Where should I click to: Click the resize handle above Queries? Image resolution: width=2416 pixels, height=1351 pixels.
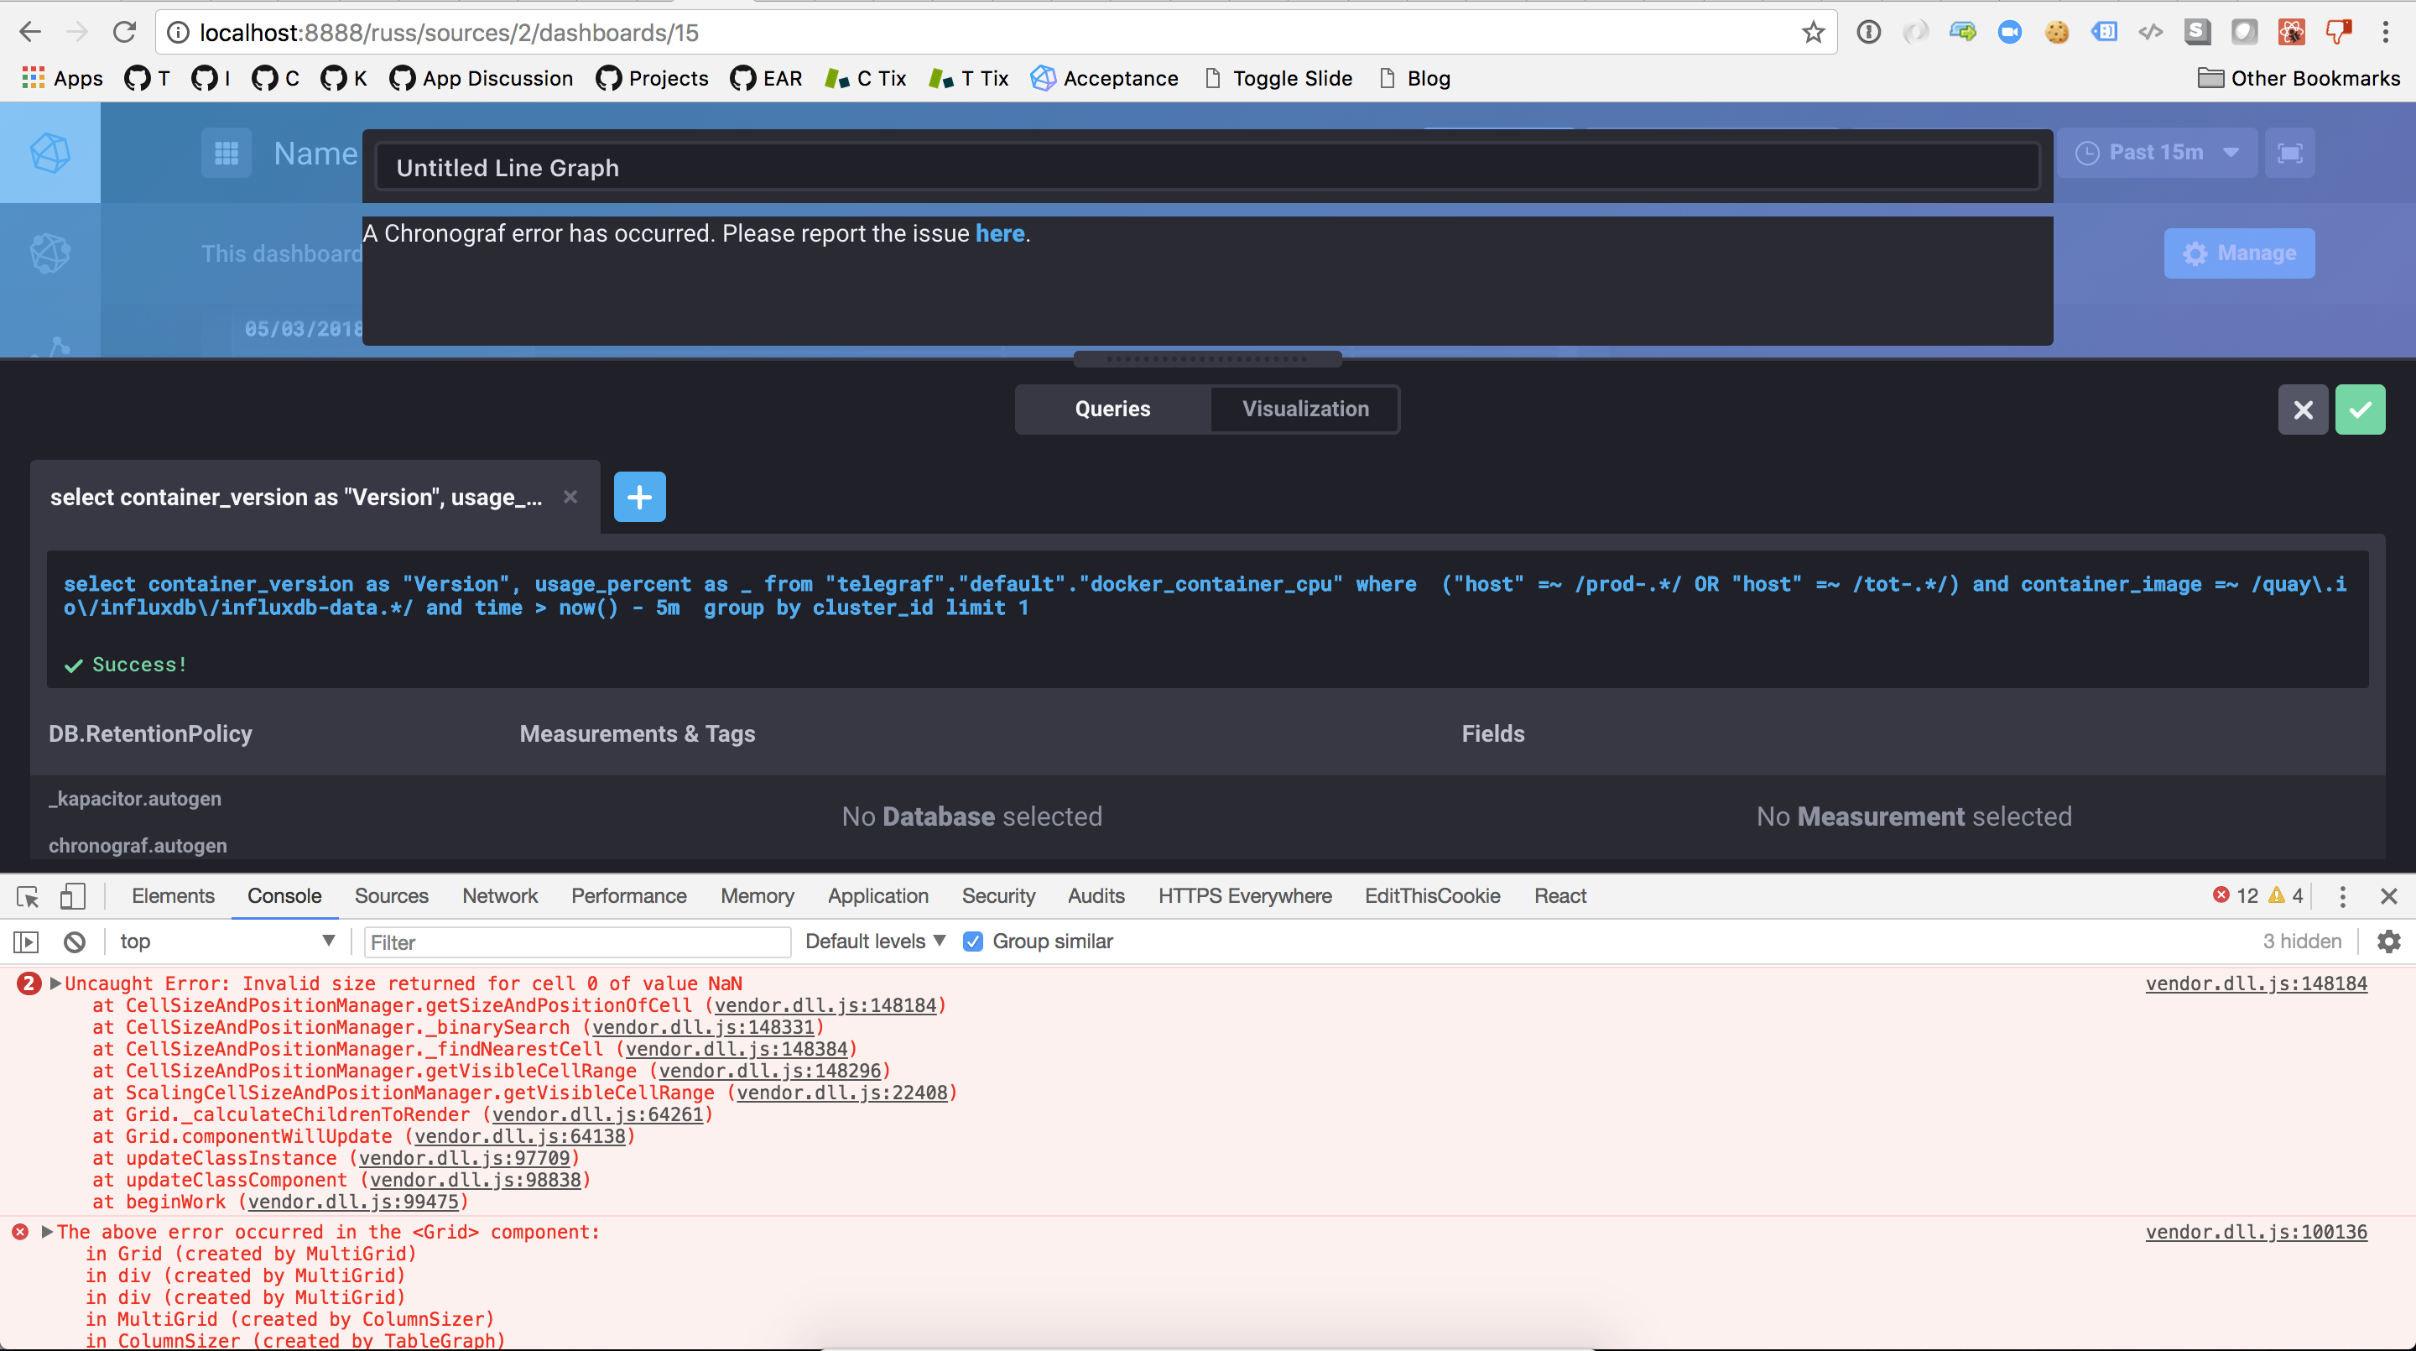click(x=1207, y=358)
